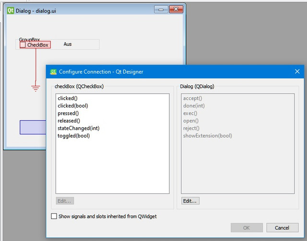The height and width of the screenshot is (241, 307).
Task: Select the blue rectangle widget in dialog.ui form
Action: [x=33, y=127]
